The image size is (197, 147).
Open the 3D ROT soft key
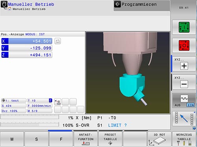pos(159,139)
